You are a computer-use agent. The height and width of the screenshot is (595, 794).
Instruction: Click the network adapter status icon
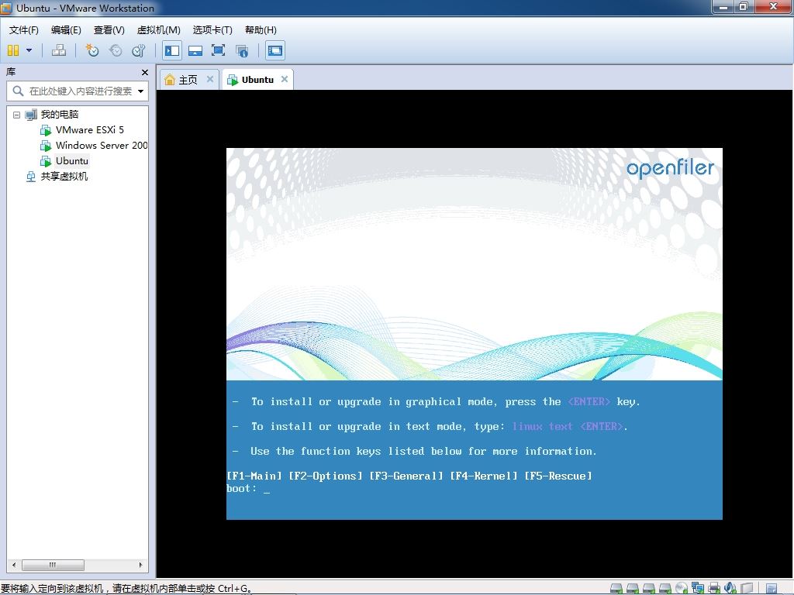[697, 588]
